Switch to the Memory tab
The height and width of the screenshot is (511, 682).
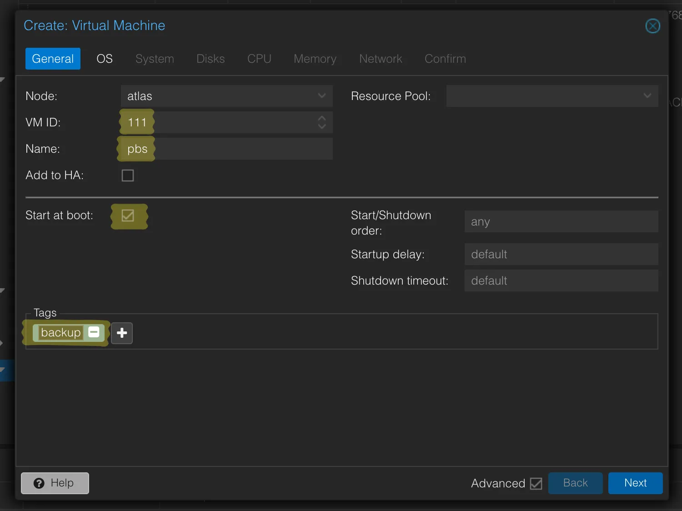(x=315, y=59)
